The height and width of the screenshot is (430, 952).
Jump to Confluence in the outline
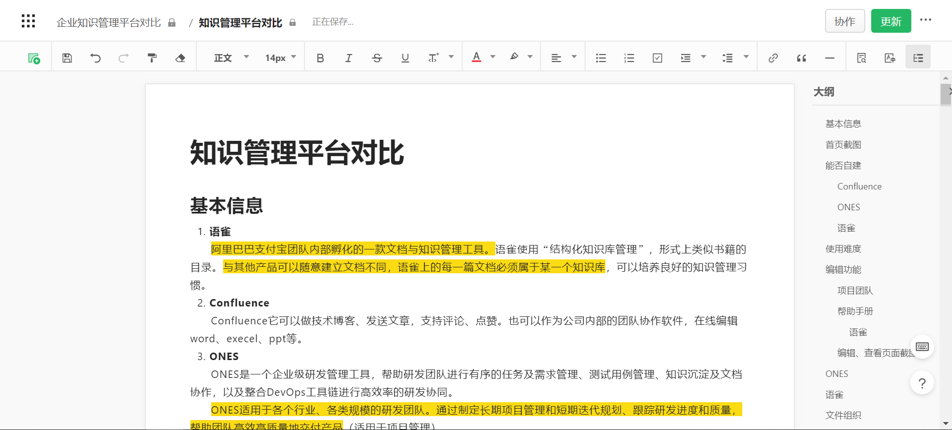[x=859, y=186]
